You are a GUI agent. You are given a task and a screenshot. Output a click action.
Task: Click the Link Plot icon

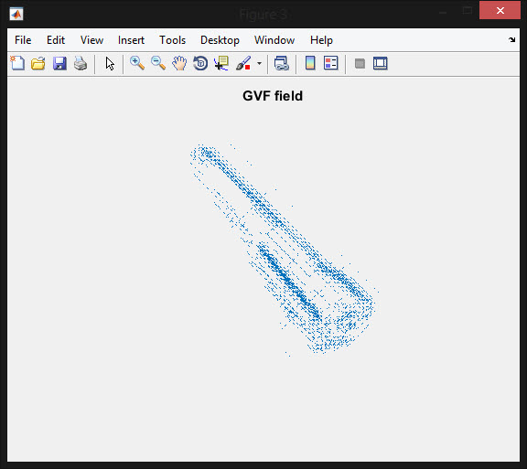[281, 63]
